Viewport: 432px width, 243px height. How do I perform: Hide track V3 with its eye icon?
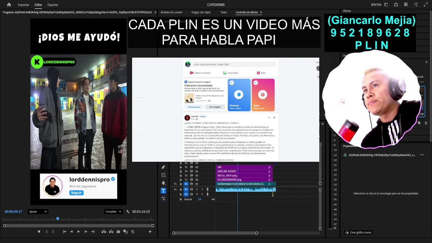click(197, 175)
